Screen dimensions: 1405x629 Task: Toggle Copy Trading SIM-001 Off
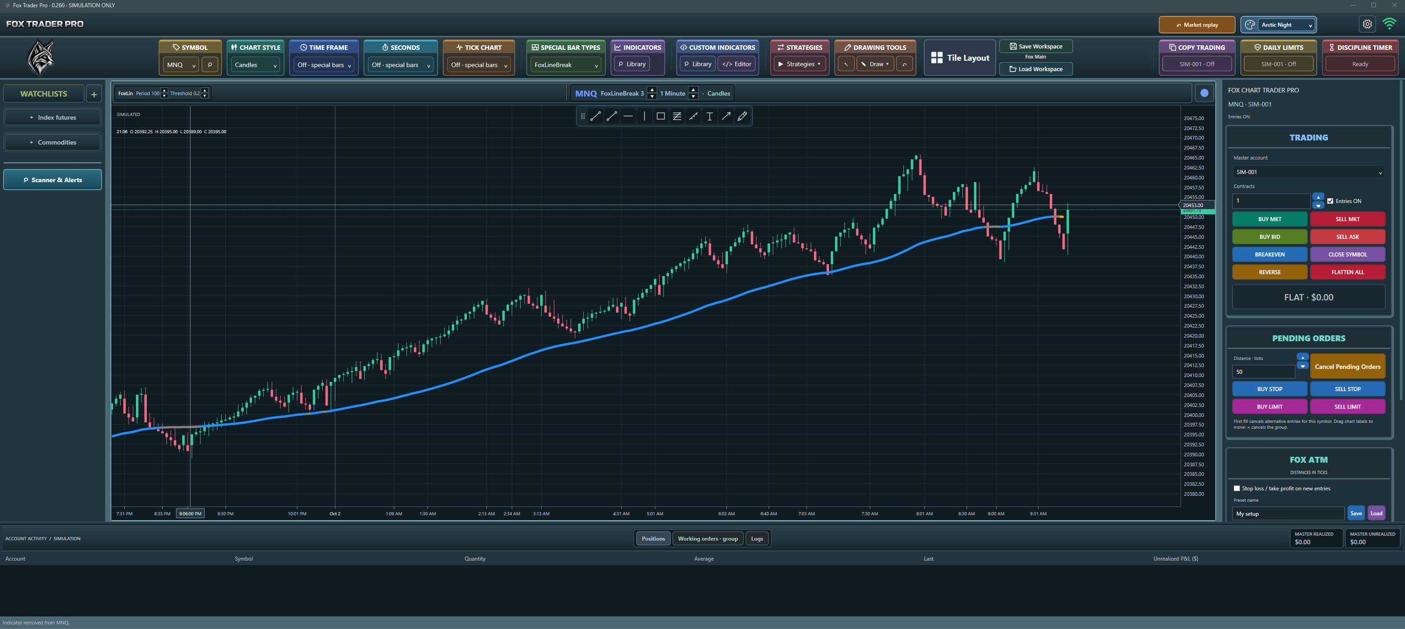pos(1197,64)
